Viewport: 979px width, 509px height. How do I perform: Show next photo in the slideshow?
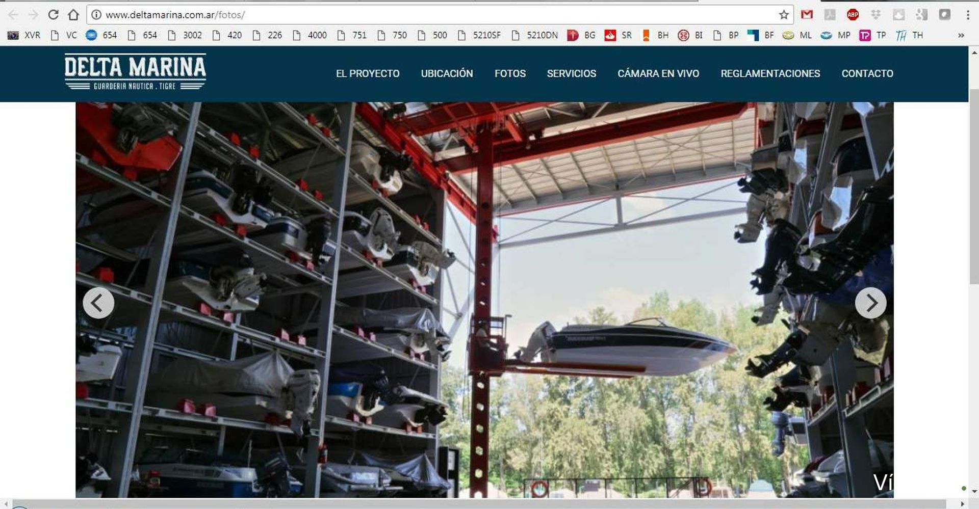click(x=870, y=303)
